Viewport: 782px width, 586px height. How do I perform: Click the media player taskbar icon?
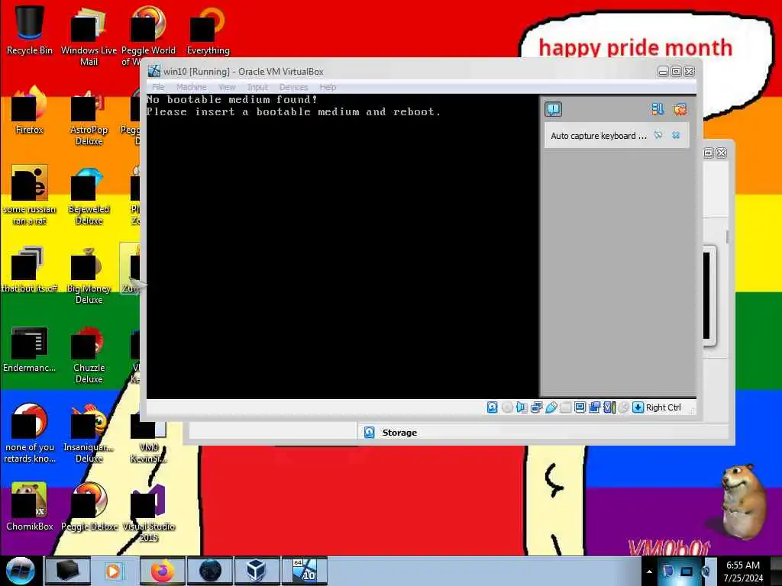click(115, 571)
